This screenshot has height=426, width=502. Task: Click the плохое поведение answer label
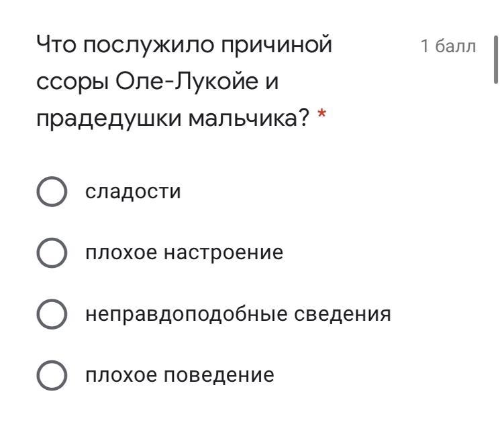click(180, 375)
